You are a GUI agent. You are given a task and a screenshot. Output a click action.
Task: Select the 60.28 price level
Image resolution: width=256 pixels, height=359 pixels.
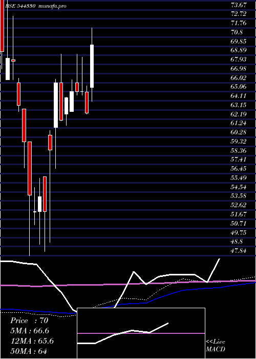pyautogui.click(x=239, y=132)
